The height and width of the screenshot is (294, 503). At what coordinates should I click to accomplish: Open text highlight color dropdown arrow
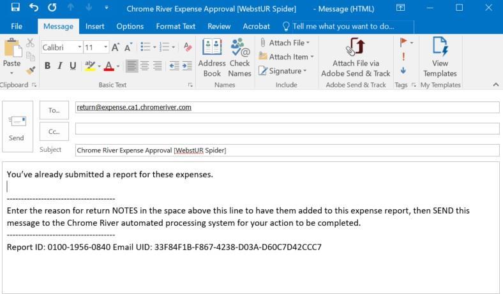[x=99, y=66]
